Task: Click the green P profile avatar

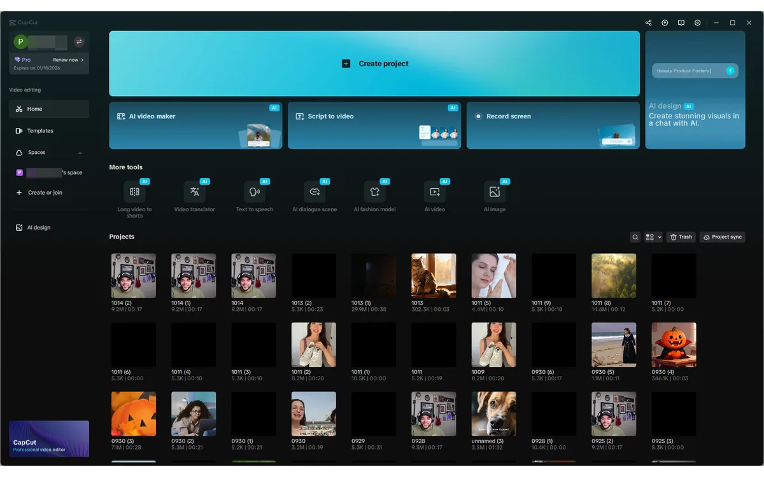Action: [21, 42]
